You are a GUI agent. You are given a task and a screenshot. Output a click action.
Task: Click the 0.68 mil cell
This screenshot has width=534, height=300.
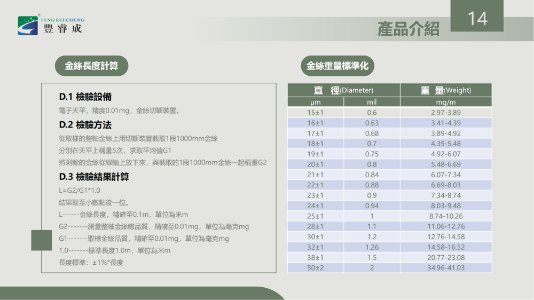[372, 133]
